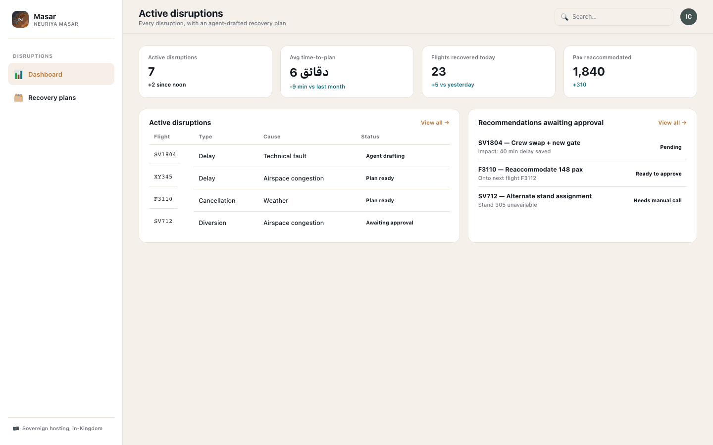Click flight SV712 in the disruptions table
This screenshot has width=713, height=445.
[163, 222]
